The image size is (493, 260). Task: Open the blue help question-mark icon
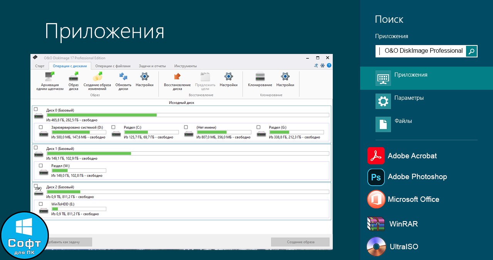329,65
